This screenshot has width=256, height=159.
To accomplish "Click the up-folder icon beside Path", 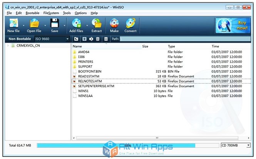I will (x=76, y=39).
